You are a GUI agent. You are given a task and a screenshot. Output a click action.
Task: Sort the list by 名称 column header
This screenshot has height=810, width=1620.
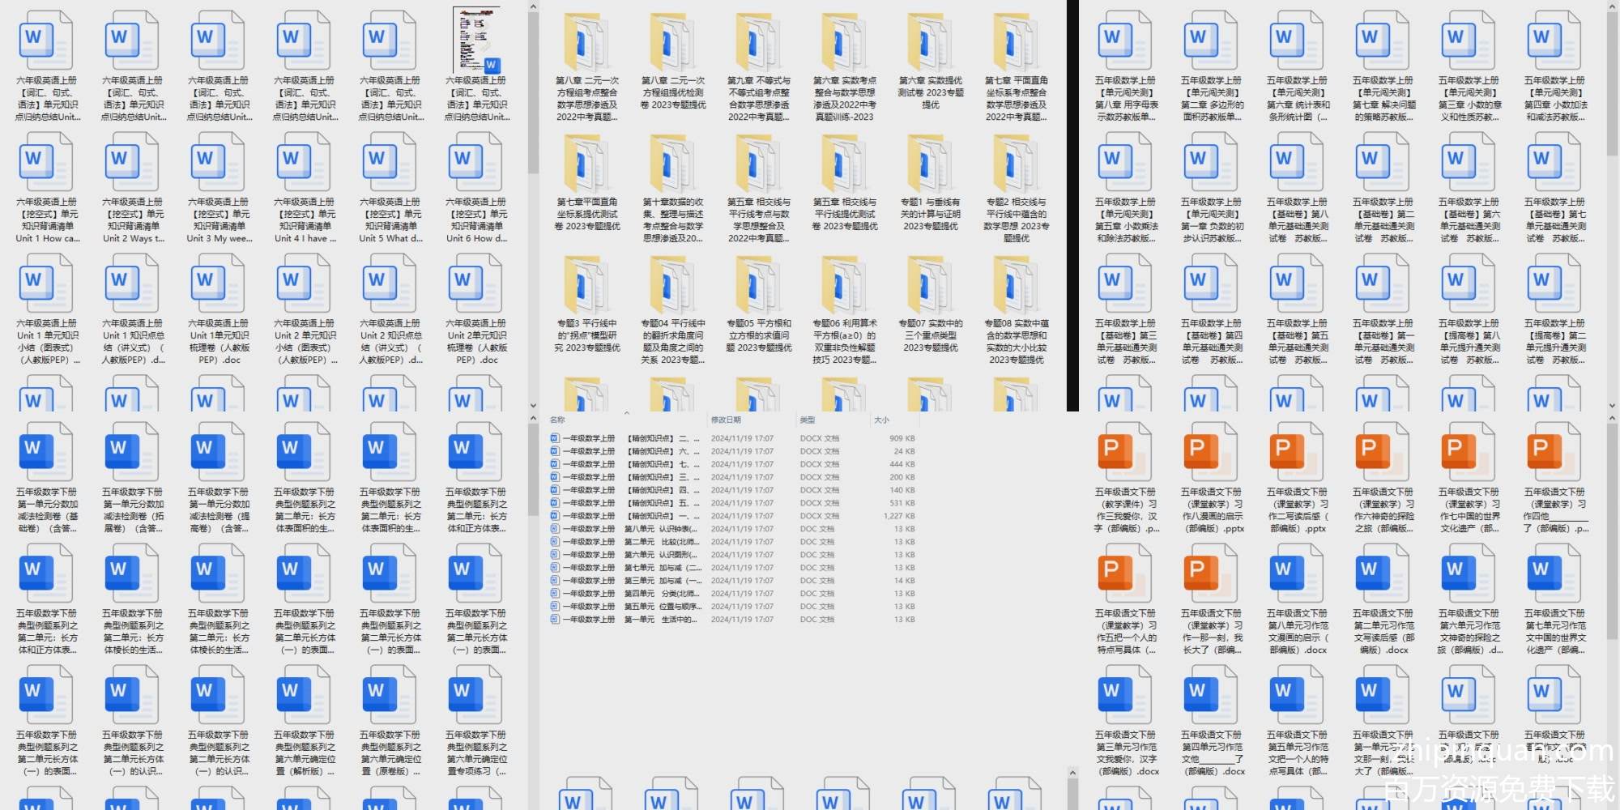click(558, 420)
